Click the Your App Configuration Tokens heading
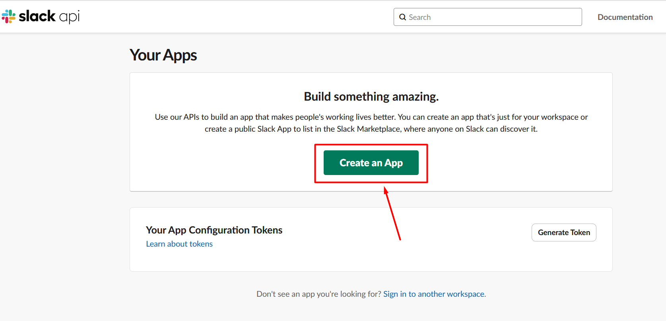Screen dimensions: 666x321 pyautogui.click(x=214, y=230)
